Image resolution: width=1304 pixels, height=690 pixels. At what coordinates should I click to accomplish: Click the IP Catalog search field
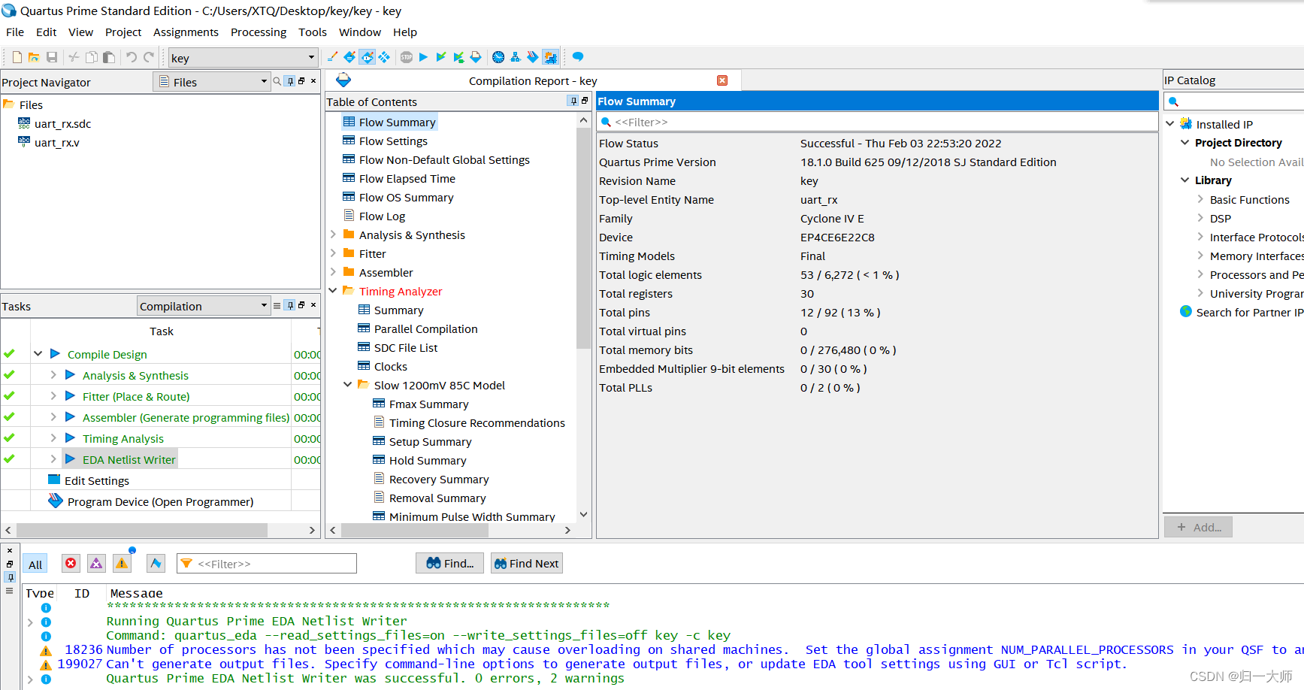click(x=1233, y=101)
